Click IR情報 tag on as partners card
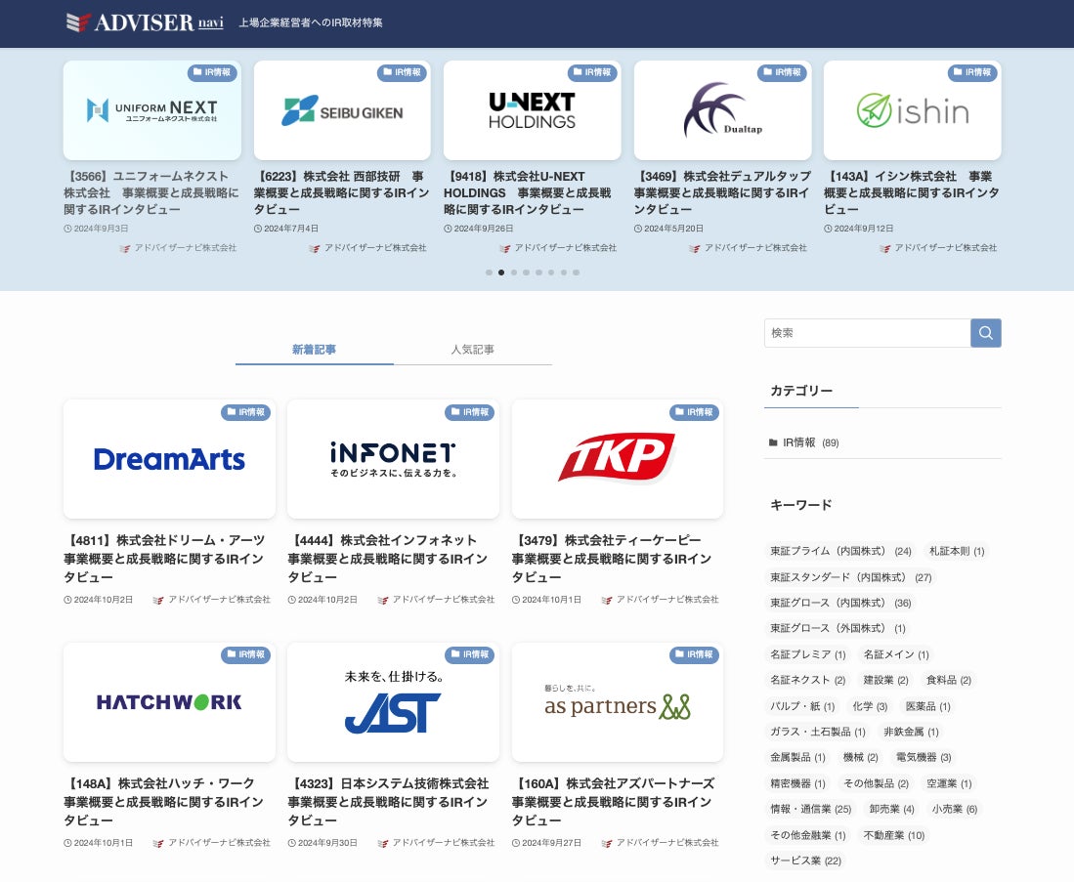 click(694, 654)
